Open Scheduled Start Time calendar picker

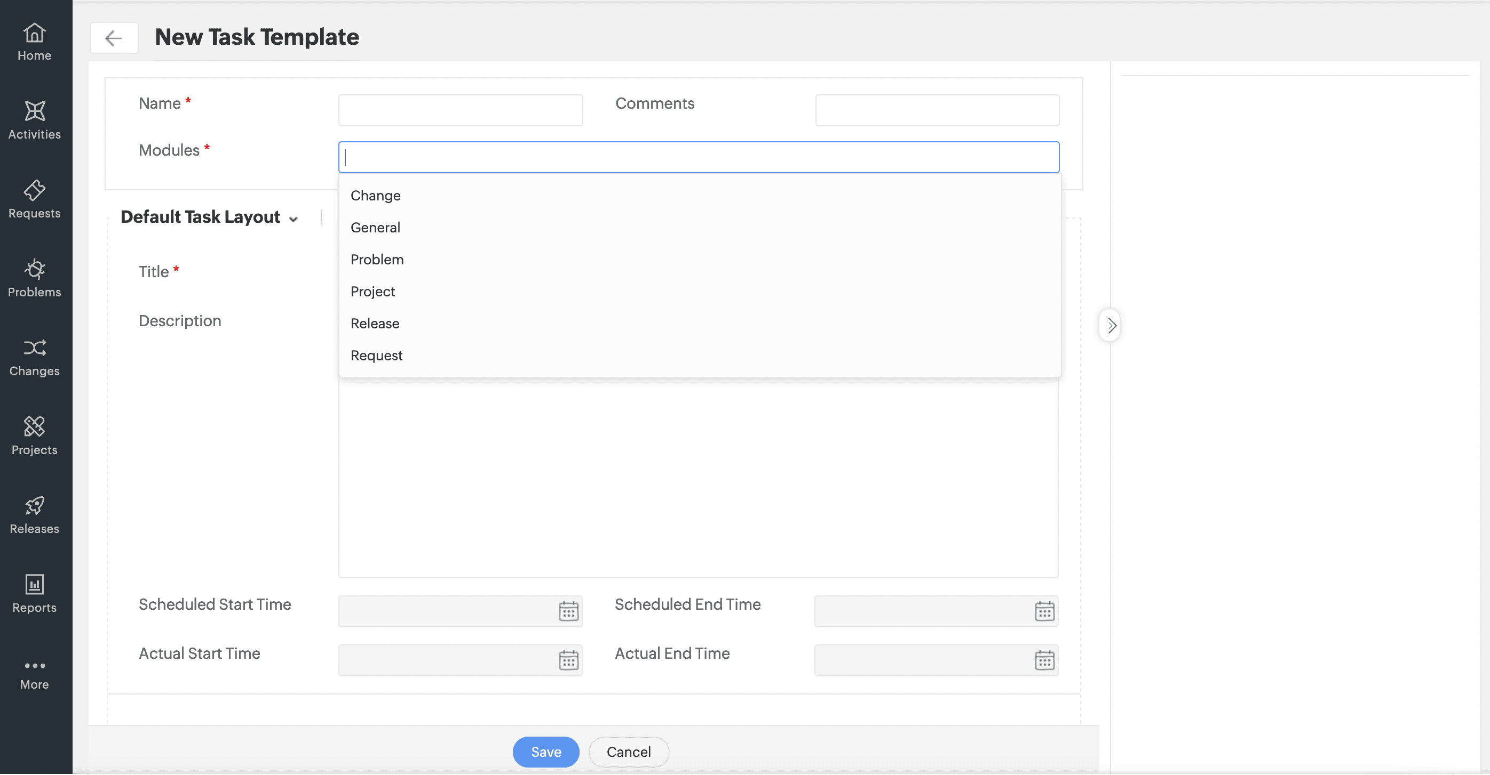pyautogui.click(x=568, y=611)
